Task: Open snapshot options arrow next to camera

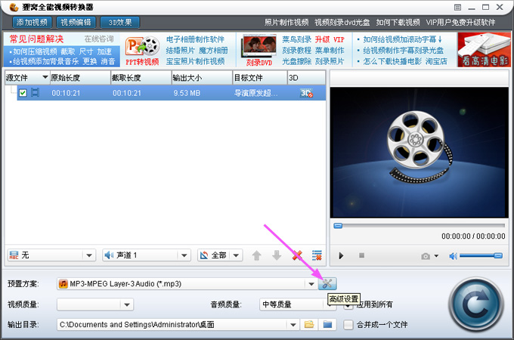Action: [x=436, y=256]
